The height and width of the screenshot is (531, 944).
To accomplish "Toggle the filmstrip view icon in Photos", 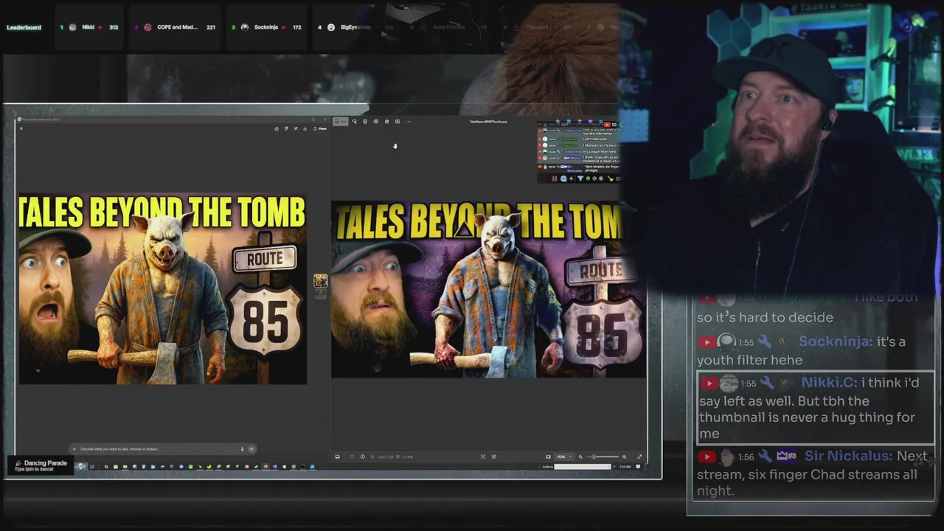I will coord(337,457).
